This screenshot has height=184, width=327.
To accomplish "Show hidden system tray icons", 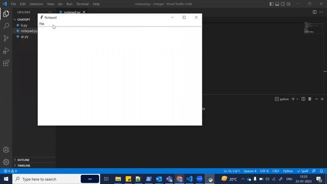I will point(243,179).
